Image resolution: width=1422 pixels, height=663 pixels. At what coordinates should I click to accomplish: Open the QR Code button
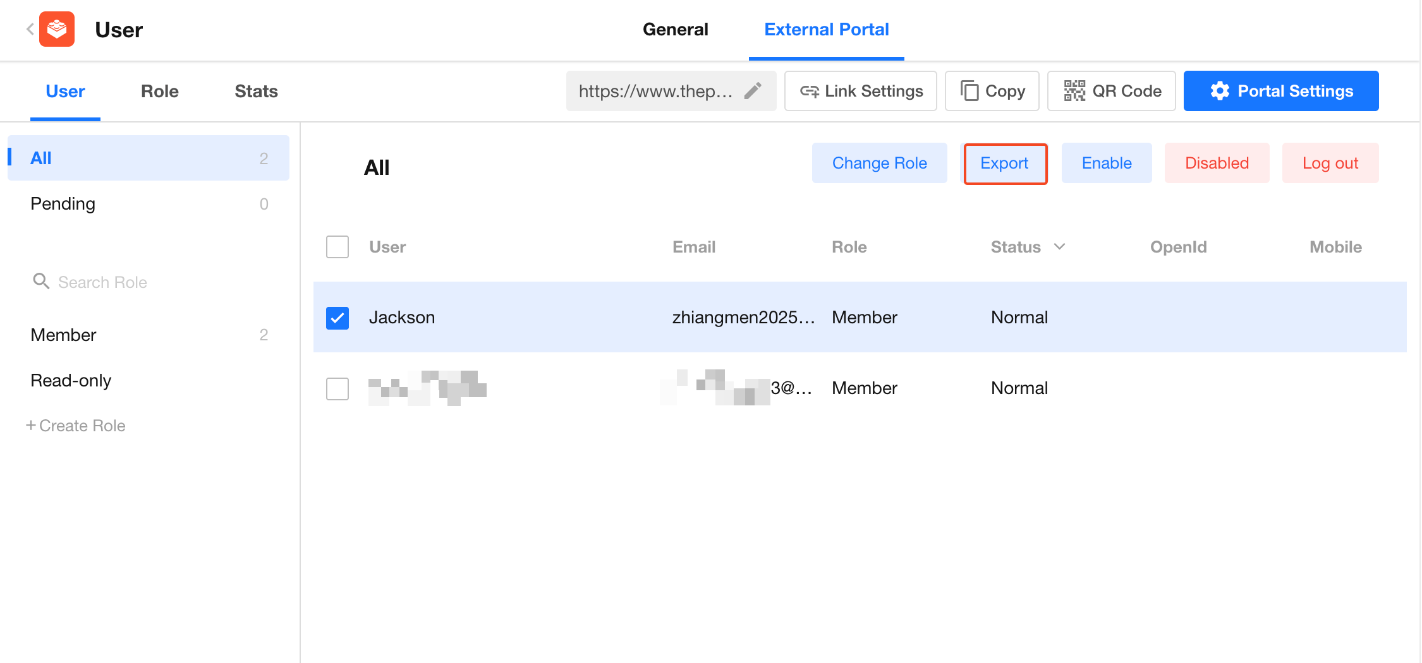pyautogui.click(x=1111, y=91)
